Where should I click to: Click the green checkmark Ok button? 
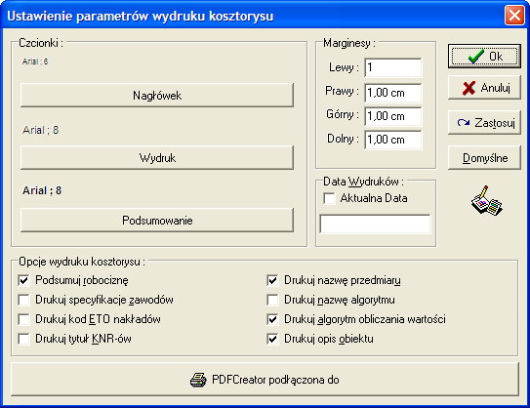484,56
